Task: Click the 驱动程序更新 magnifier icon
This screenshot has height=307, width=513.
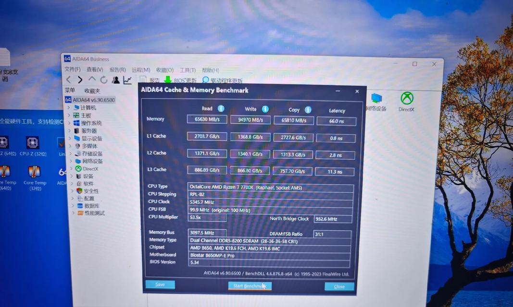Action: point(205,80)
